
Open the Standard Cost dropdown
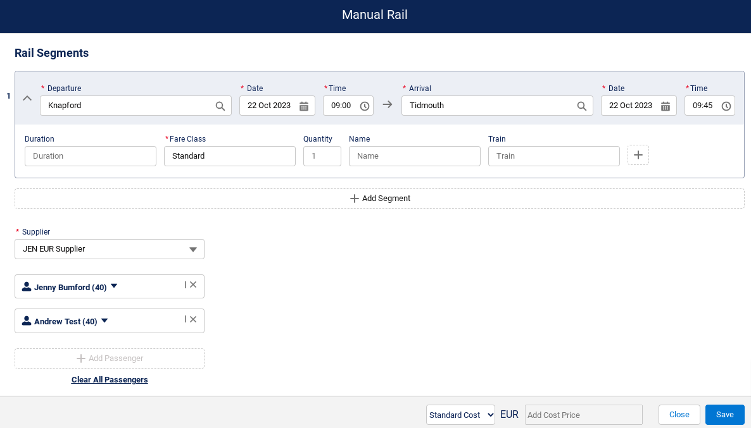tap(460, 415)
